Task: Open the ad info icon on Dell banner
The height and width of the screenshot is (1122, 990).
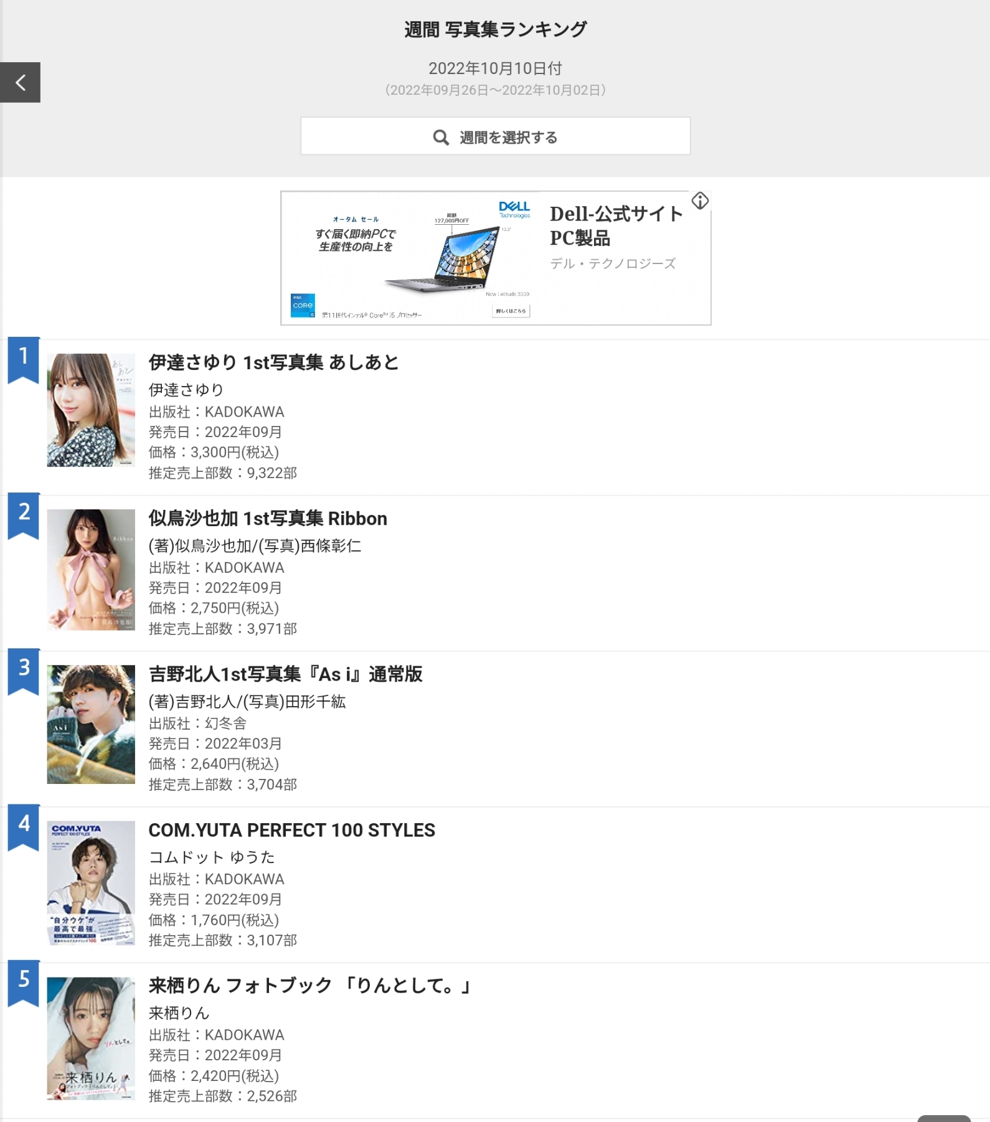Action: [x=700, y=200]
